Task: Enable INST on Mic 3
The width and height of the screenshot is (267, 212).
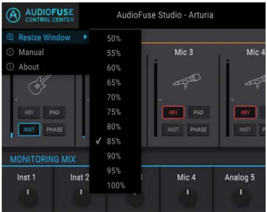Action: point(173,130)
